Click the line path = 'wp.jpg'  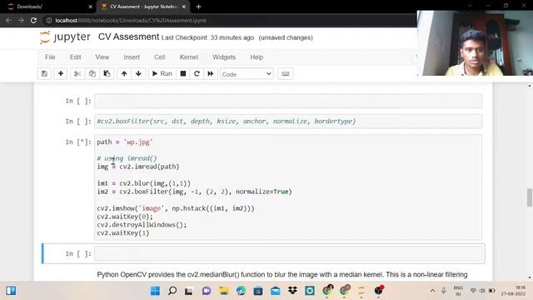[125, 142]
